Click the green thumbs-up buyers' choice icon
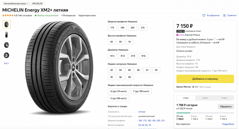This screenshot has width=239, height=129. coord(36,15)
